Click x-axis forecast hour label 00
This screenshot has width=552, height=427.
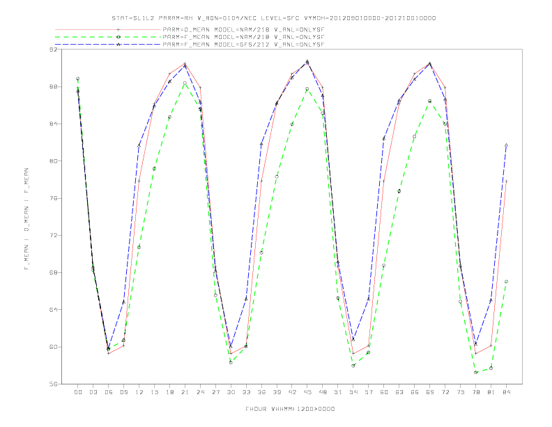tap(78, 392)
